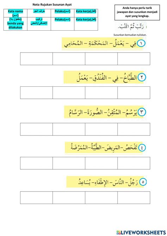Select the rightmost answer box of question 3
The image size is (167, 236).
tap(134, 129)
